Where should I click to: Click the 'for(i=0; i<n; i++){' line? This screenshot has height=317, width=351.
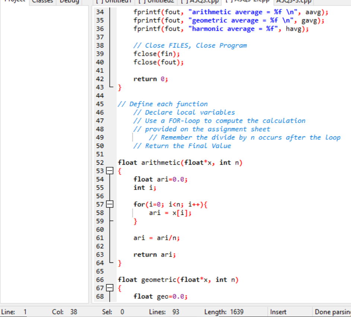[x=170, y=204]
